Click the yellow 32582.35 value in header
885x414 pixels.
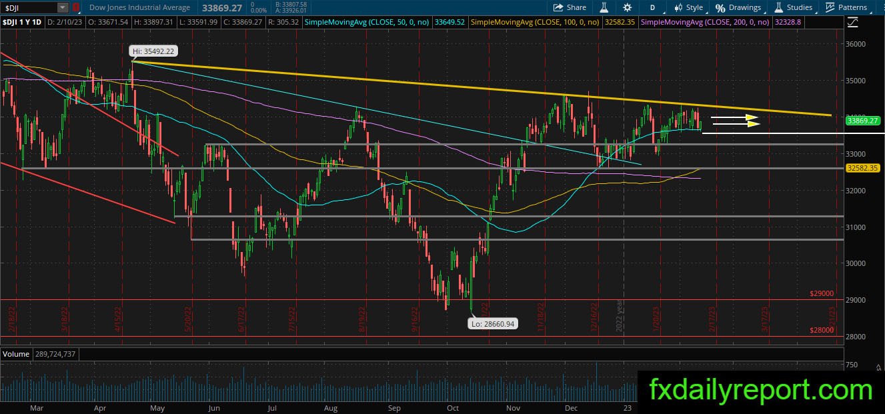(x=620, y=22)
